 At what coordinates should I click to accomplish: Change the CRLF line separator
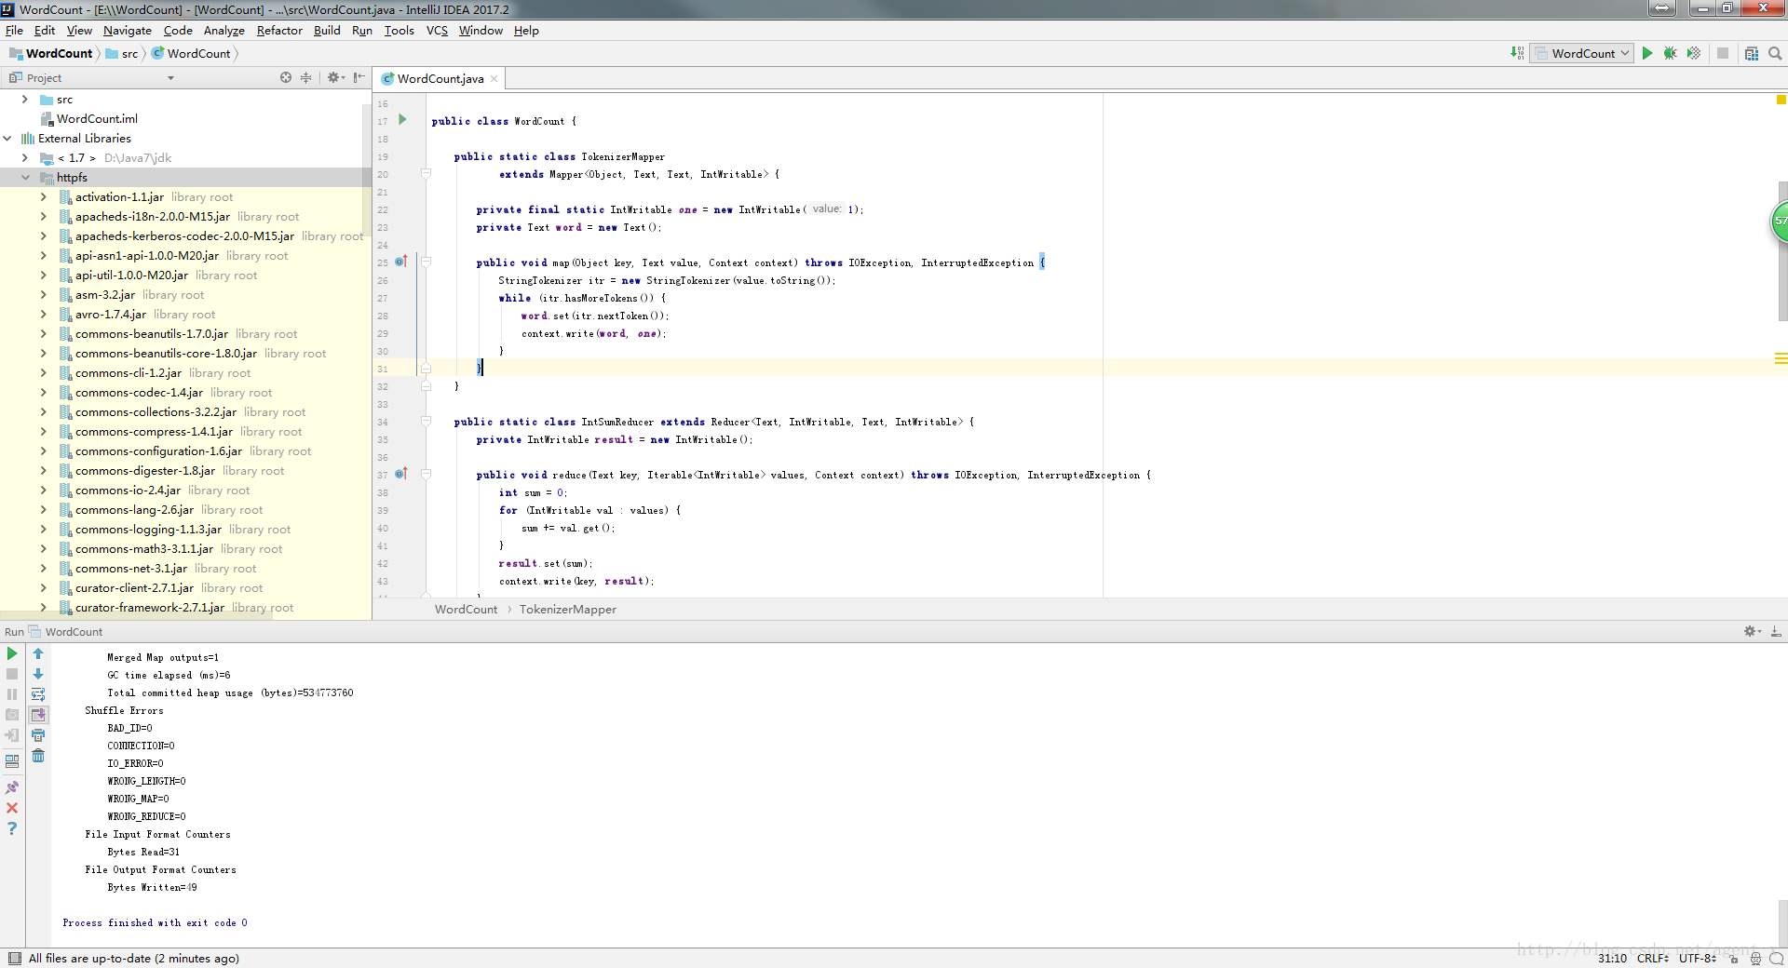[1654, 958]
